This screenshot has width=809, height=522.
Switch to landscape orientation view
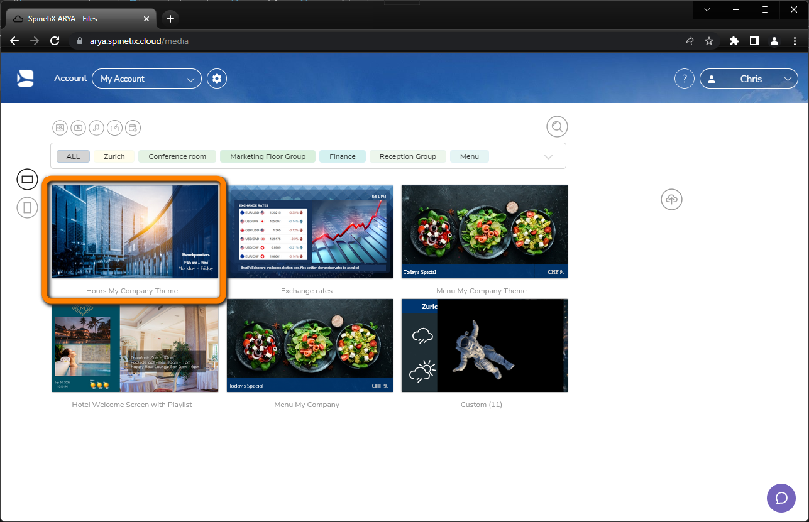pyautogui.click(x=27, y=179)
